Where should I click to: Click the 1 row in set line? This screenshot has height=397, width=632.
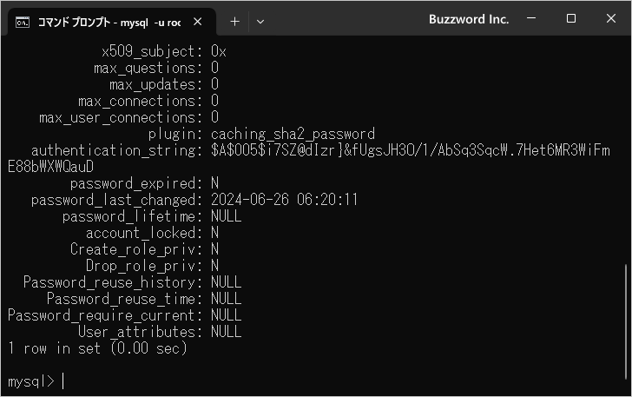pos(97,348)
